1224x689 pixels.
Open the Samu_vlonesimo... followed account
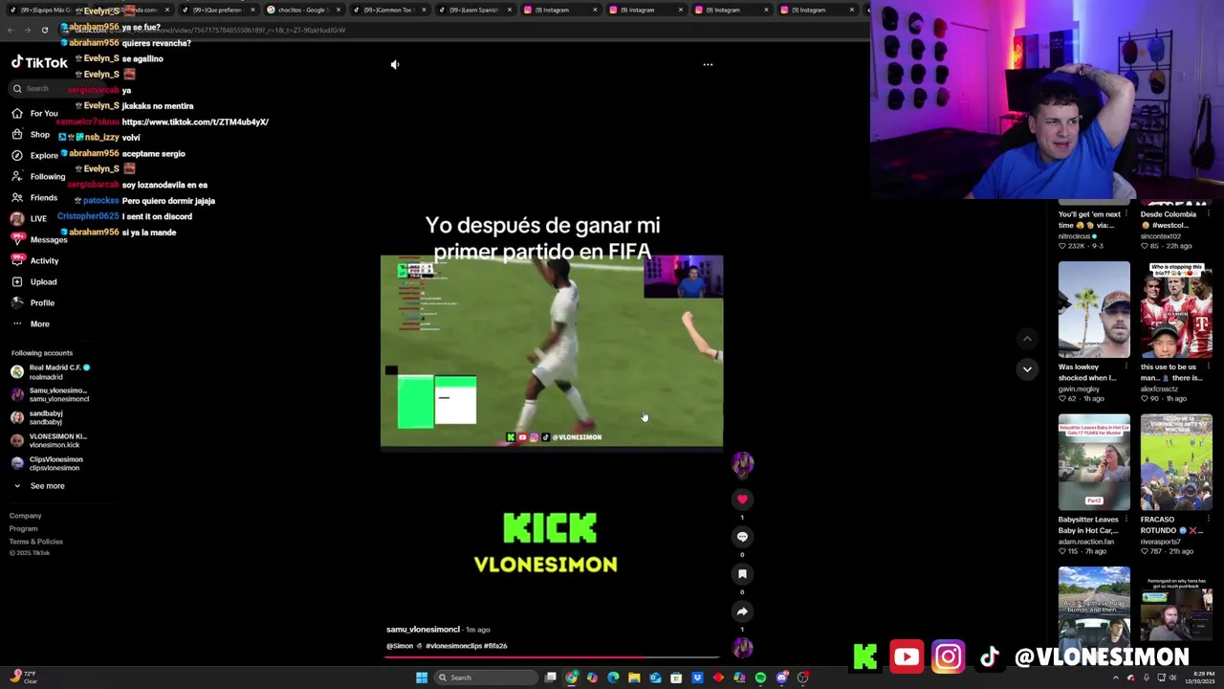(50, 394)
